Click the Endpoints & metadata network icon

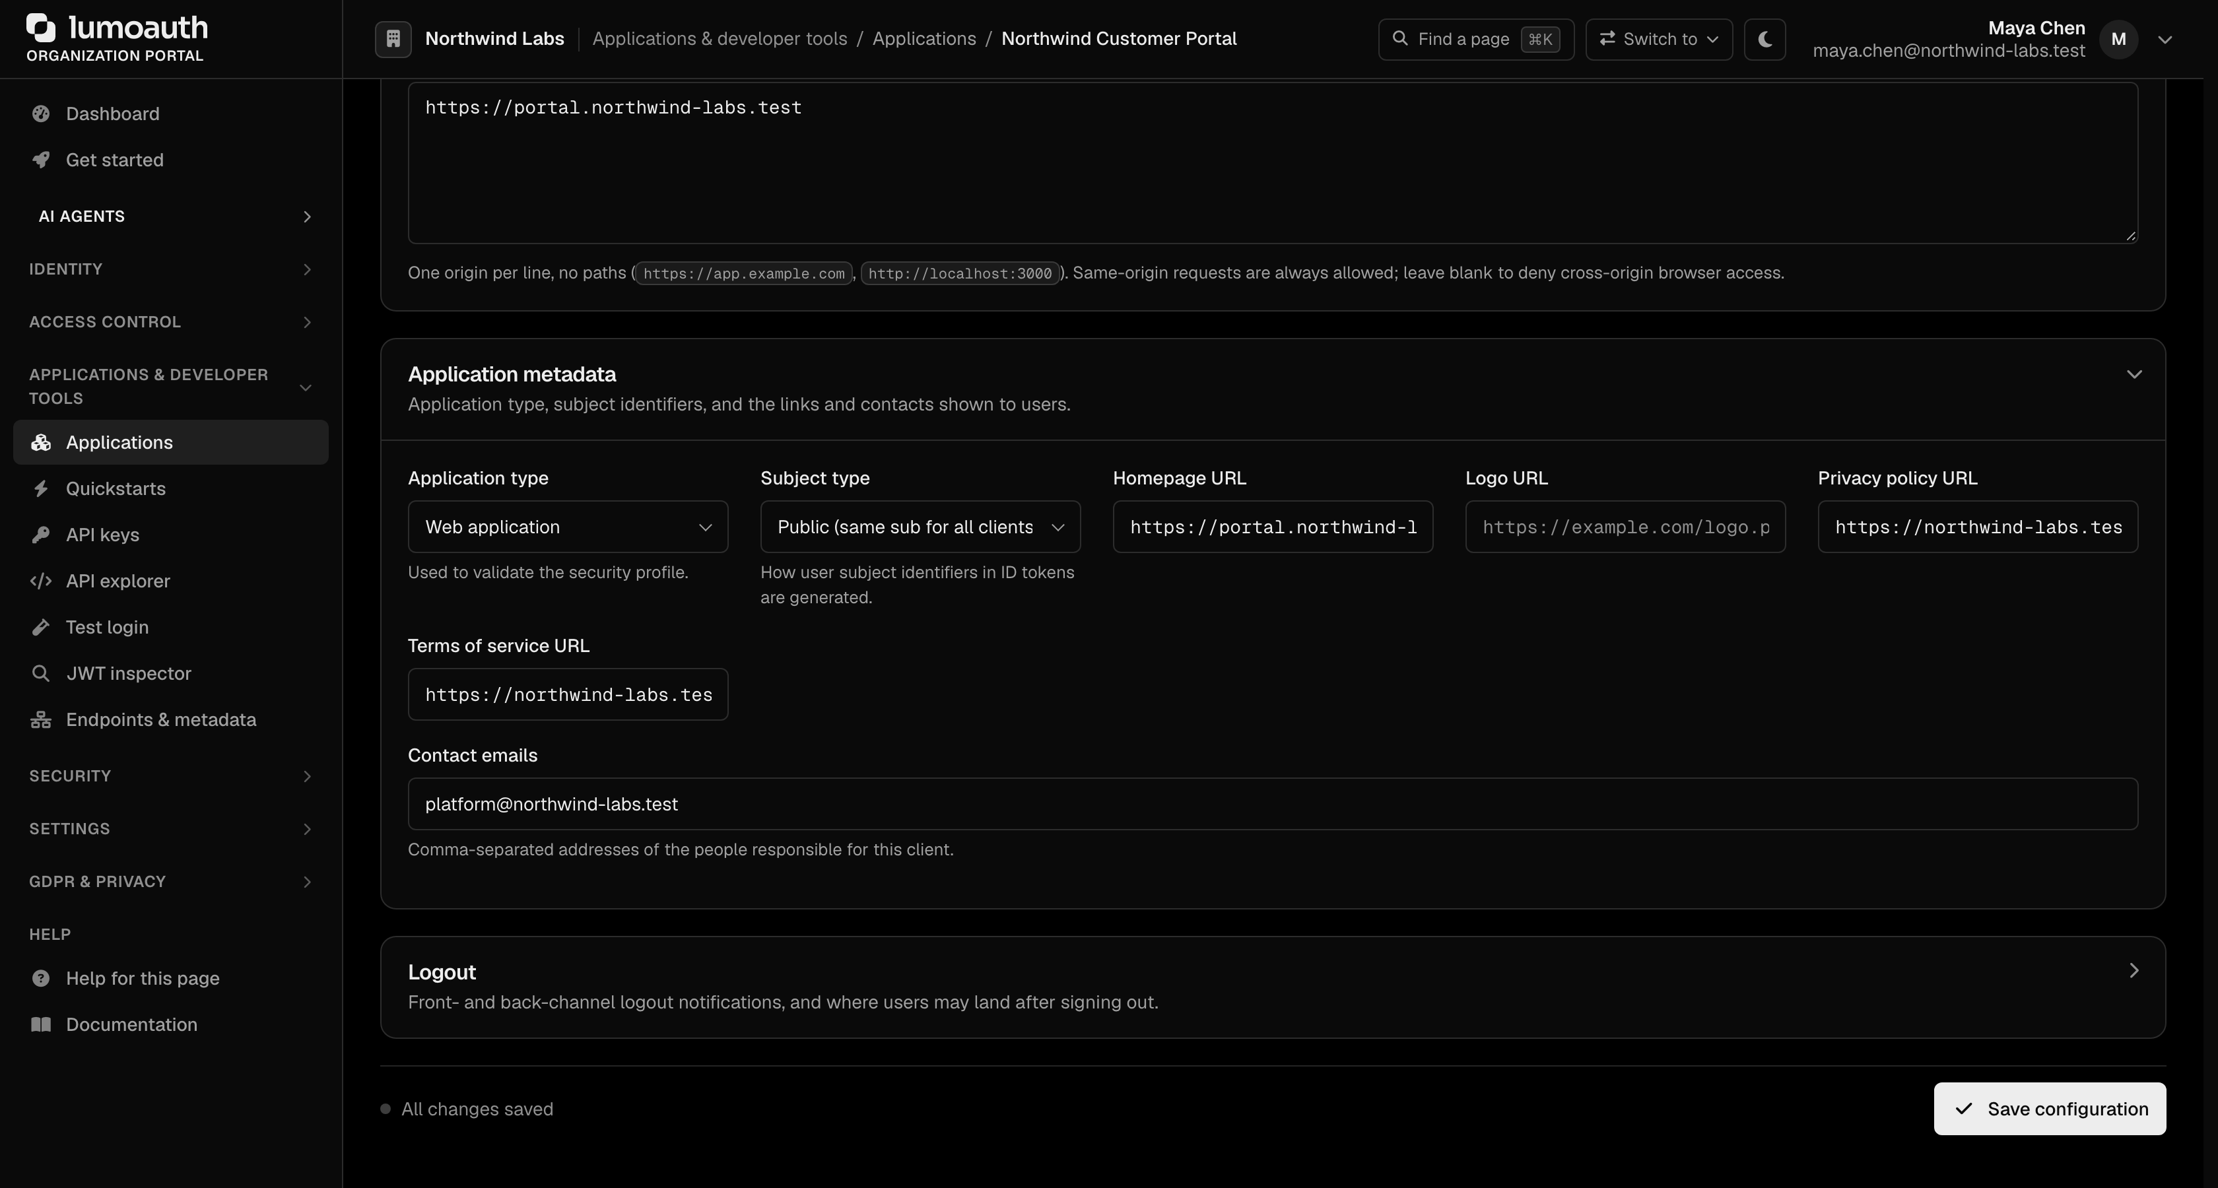(40, 719)
